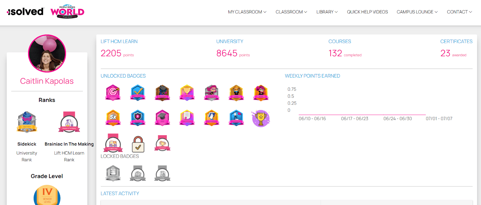The height and width of the screenshot is (205, 481).
Task: Select the Senior pink-haired character badge
Action: 261,93
